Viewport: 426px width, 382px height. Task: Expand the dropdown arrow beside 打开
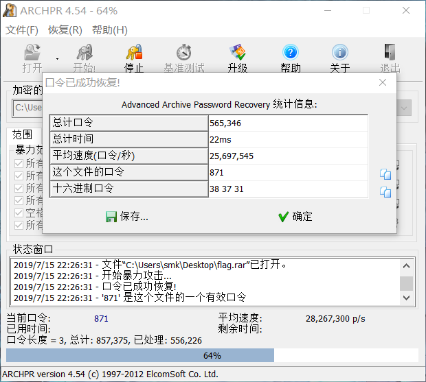click(57, 59)
